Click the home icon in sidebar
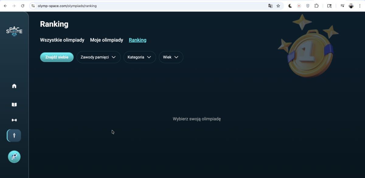365x178 pixels. 14,86
